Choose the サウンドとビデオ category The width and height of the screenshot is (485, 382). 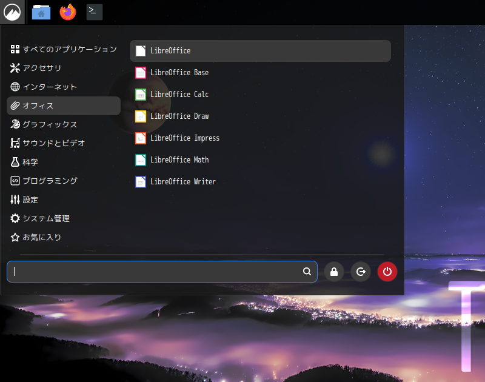pyautogui.click(x=64, y=143)
